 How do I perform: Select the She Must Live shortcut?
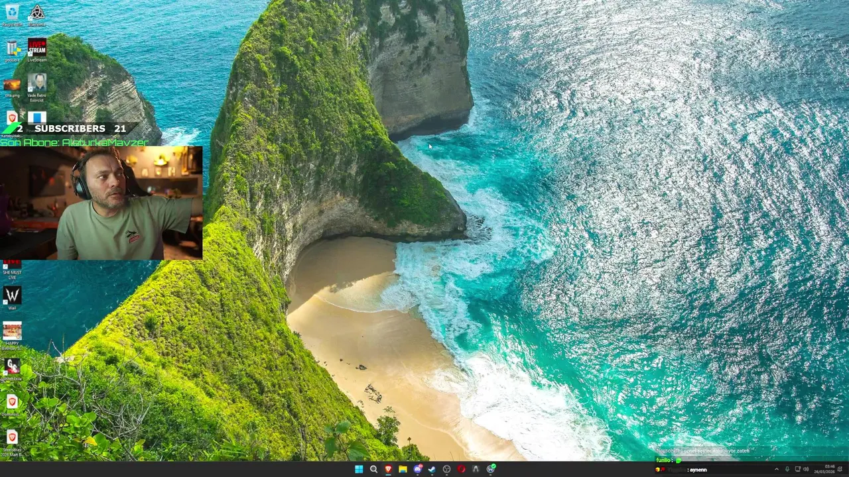point(12,270)
